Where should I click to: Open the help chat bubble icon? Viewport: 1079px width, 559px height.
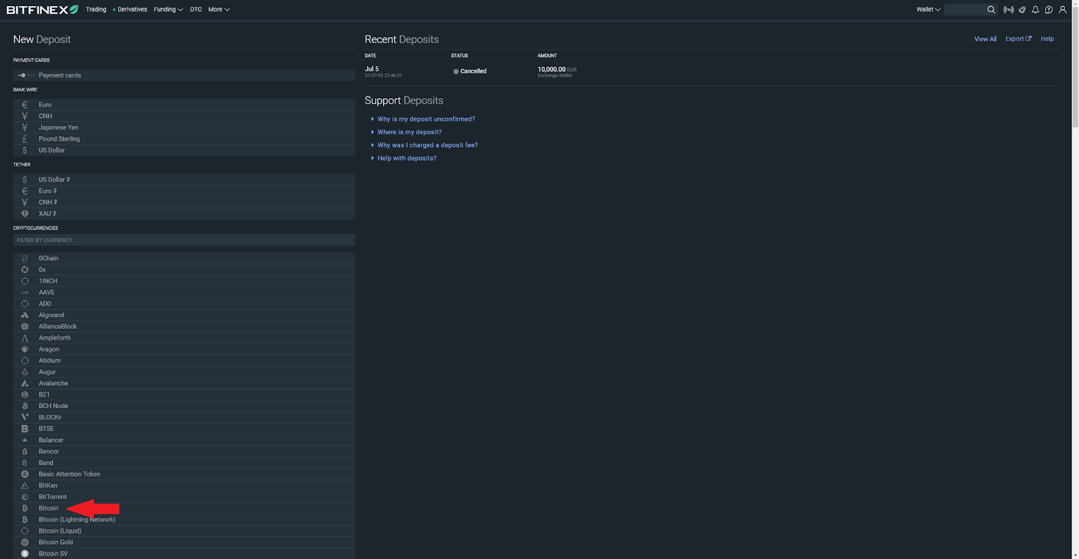[1049, 9]
